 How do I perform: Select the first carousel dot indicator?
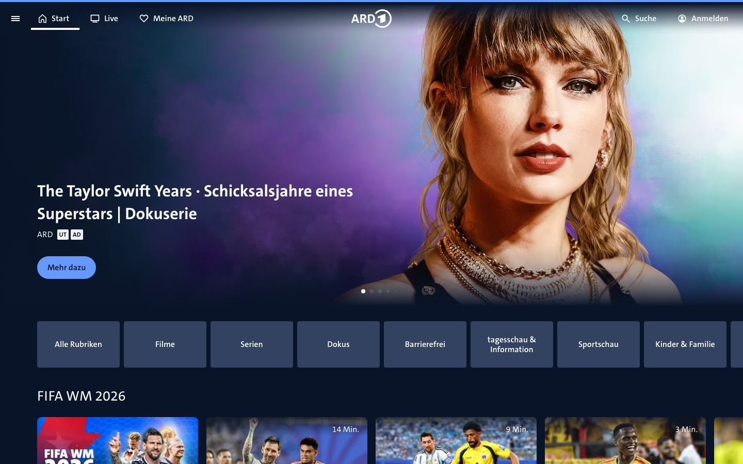[363, 291]
